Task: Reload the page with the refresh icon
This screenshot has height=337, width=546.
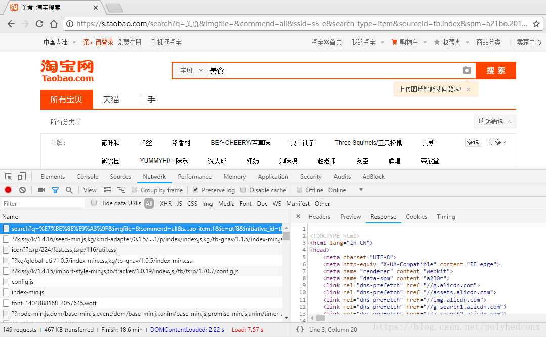Action: (x=39, y=24)
